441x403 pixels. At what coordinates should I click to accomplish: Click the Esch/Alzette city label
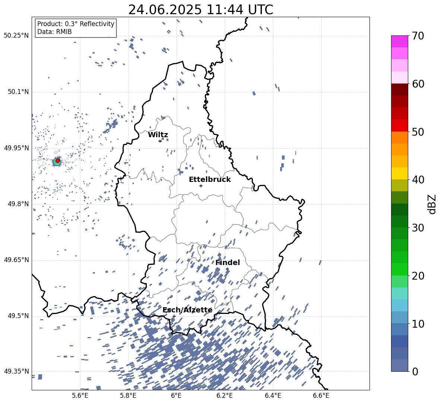[187, 310]
